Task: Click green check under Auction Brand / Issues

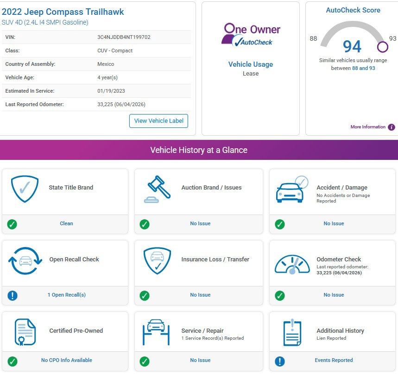Action: click(x=145, y=224)
